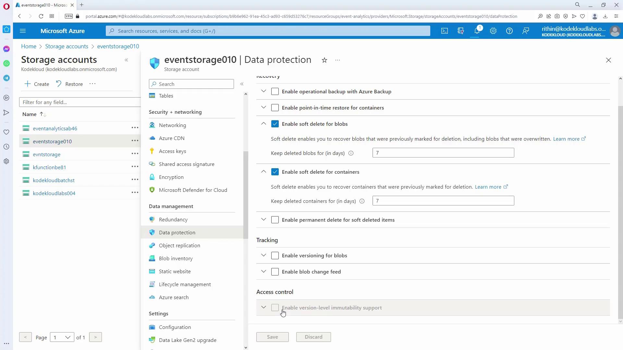Click the help question mark icon
Screen dimensions: 623x350
coord(509,31)
